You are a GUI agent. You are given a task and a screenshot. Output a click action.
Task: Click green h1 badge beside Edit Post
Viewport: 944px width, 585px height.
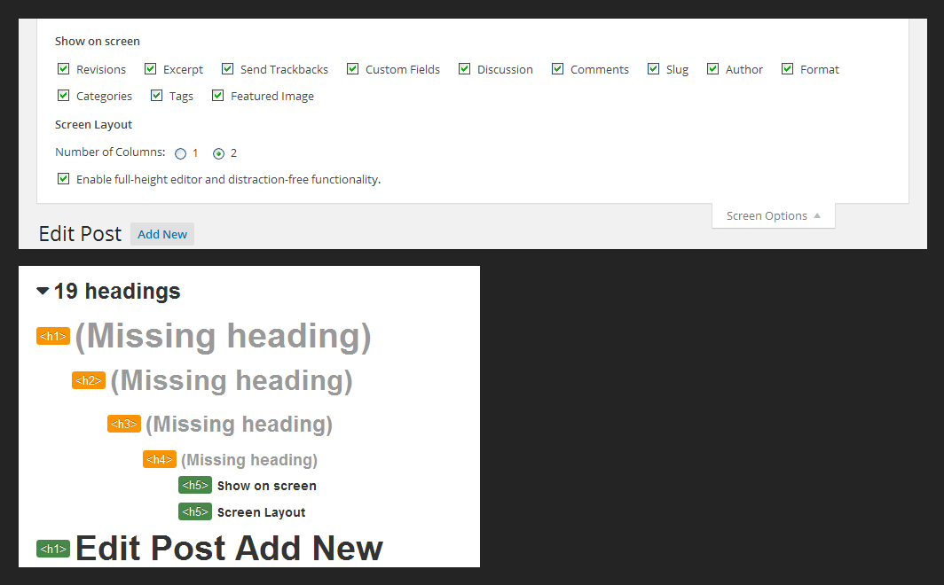[53, 549]
